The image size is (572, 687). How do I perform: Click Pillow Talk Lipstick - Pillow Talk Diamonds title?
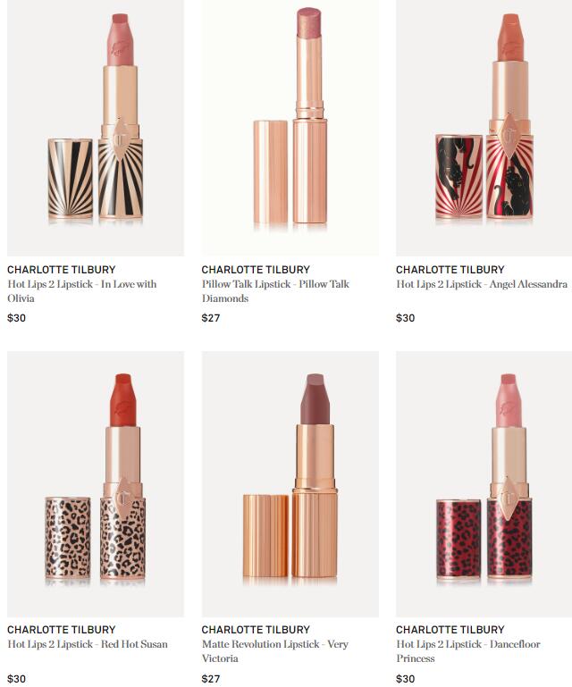pyautogui.click(x=275, y=291)
